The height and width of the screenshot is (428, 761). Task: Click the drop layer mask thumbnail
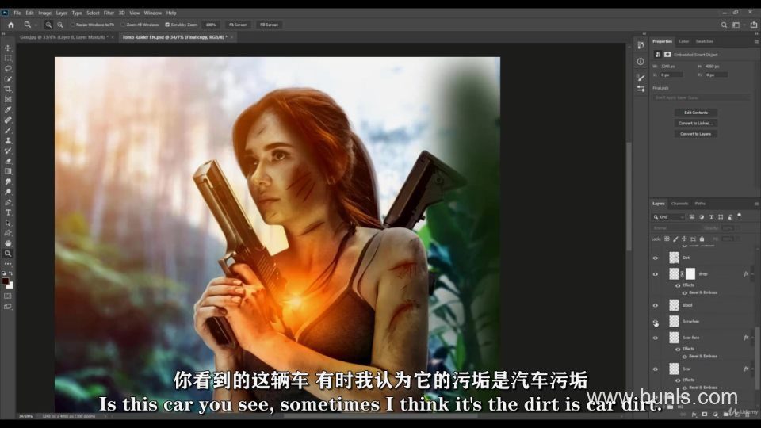click(690, 273)
